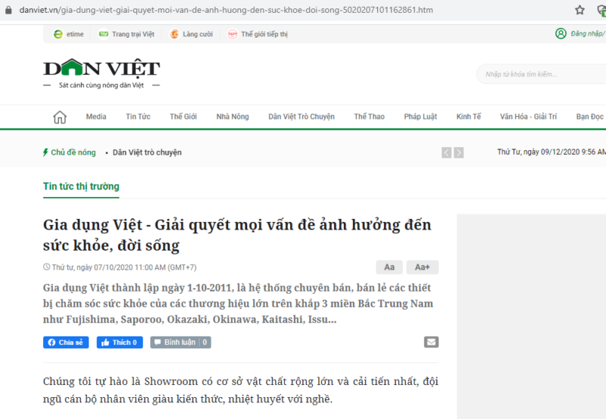Click the Chủ đề nóng label
The width and height of the screenshot is (606, 419).
coord(70,152)
